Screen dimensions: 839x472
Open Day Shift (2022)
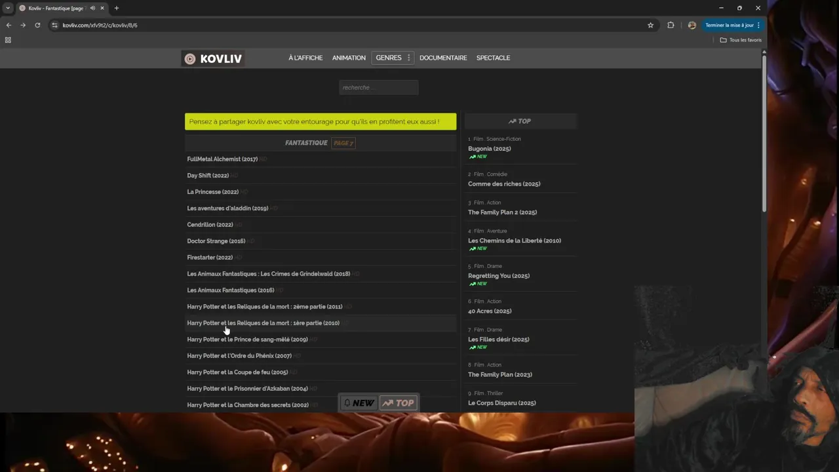click(x=208, y=176)
